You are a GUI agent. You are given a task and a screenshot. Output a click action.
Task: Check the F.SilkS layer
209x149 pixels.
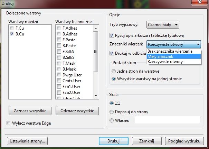click(59, 52)
